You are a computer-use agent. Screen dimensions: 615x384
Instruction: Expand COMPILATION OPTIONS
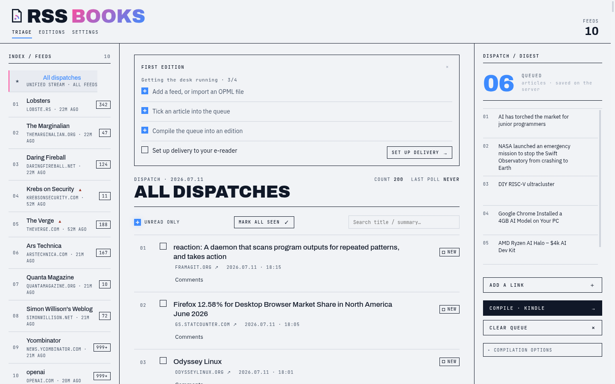pos(542,350)
